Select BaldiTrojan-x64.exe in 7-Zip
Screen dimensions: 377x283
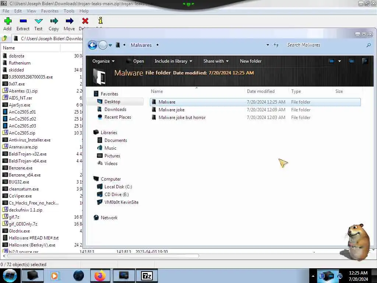tap(28, 161)
